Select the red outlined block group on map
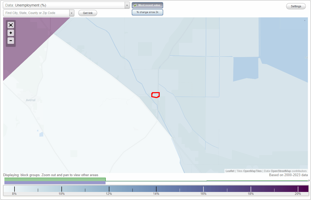311x200 pixels. (x=155, y=95)
